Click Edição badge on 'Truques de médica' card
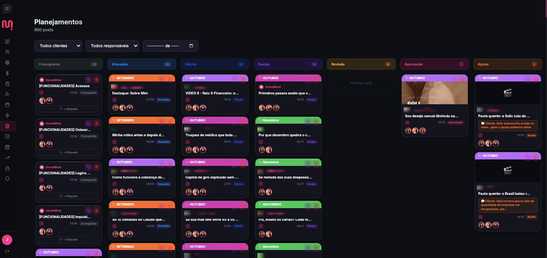 (x=238, y=142)
